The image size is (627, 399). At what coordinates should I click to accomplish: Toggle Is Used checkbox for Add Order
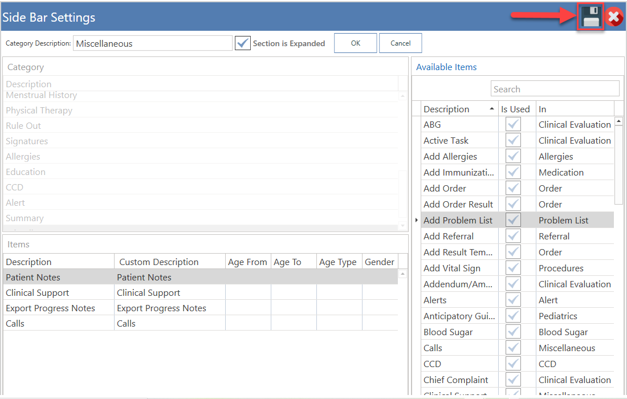(513, 188)
